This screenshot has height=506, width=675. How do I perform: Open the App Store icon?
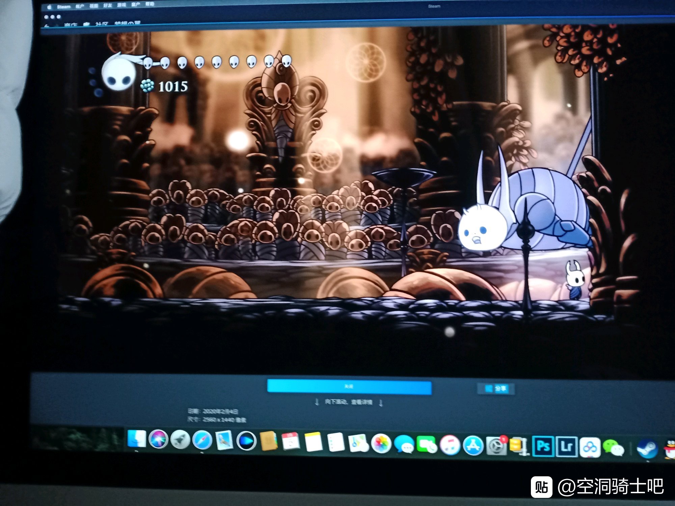click(473, 445)
